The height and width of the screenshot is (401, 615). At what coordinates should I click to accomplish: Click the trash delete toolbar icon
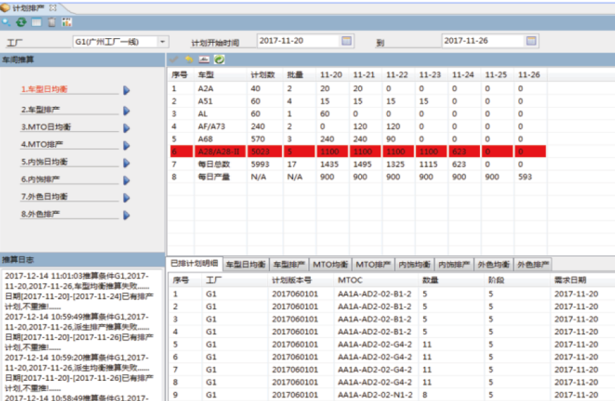point(51,22)
